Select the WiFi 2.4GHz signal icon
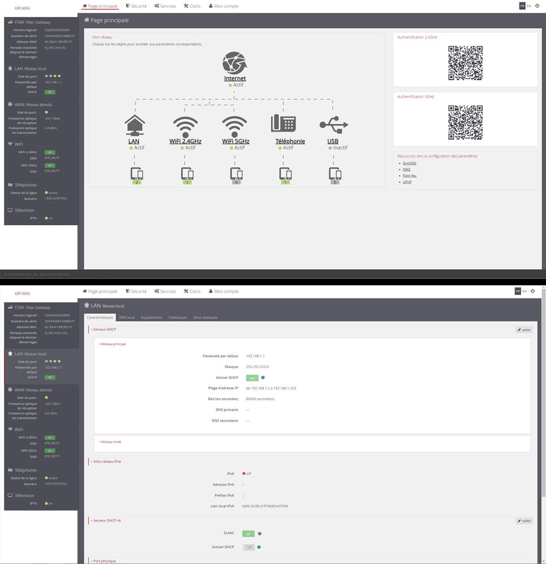 click(185, 125)
